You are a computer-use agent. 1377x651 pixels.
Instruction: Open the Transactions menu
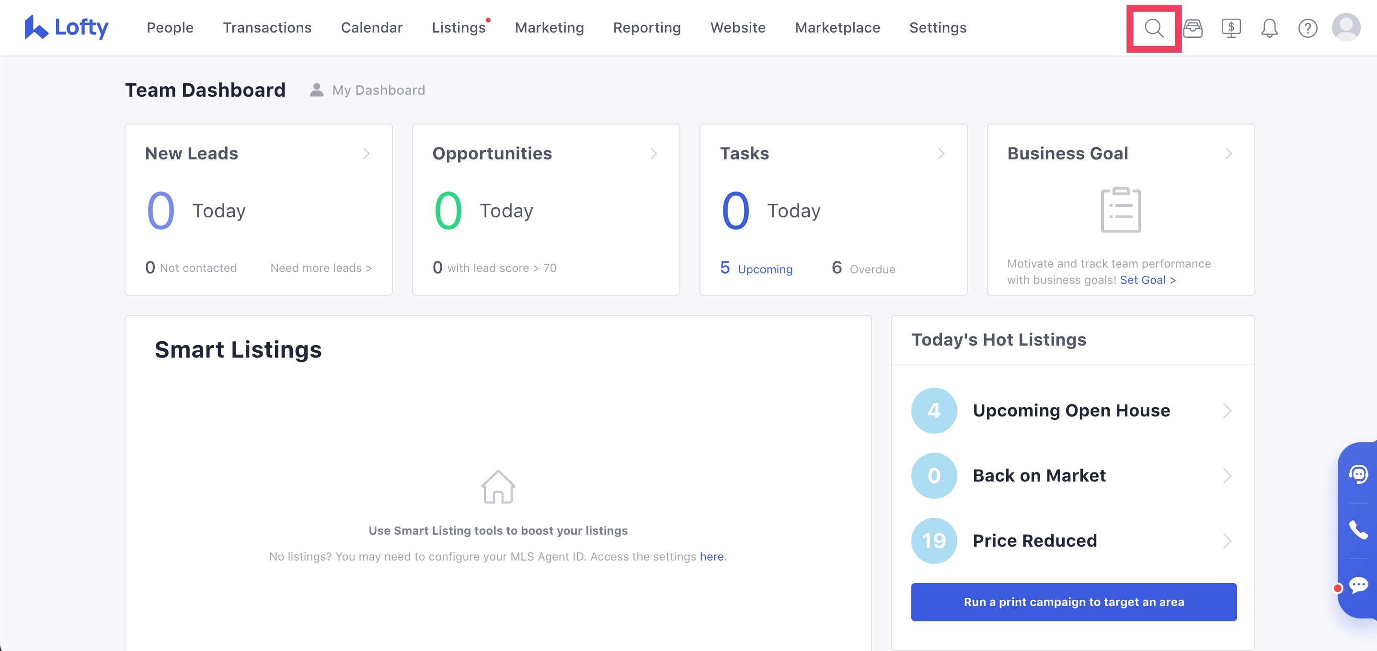(267, 28)
